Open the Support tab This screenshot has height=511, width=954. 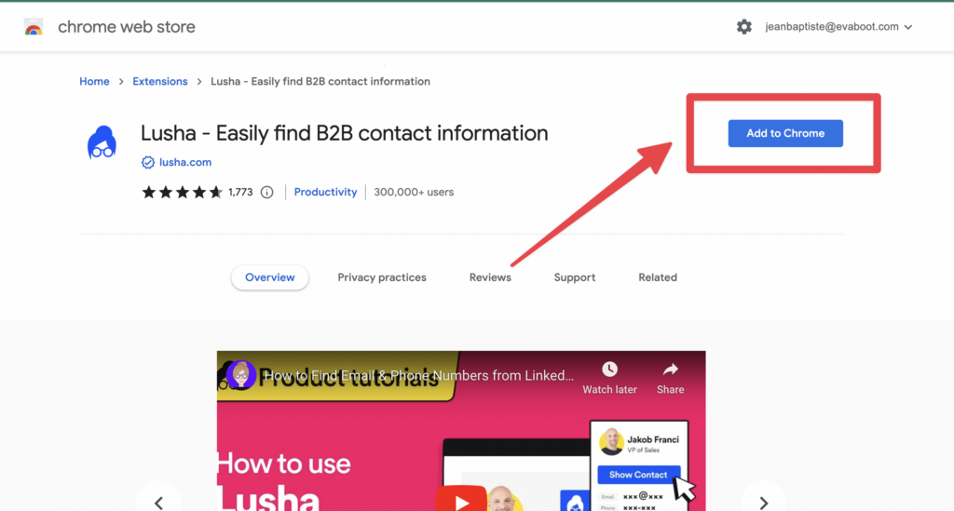tap(574, 277)
